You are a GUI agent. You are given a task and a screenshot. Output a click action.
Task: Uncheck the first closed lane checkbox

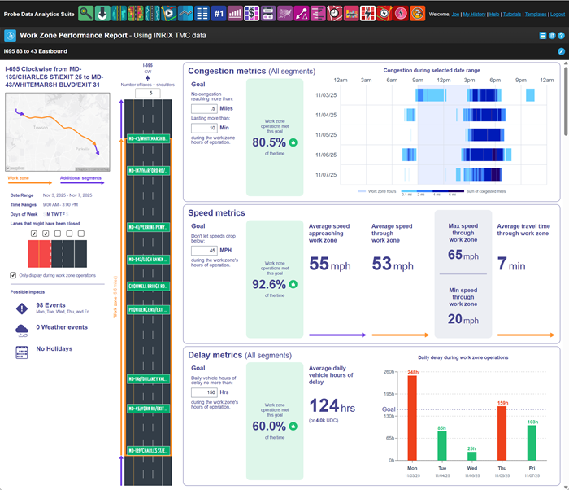(x=33, y=234)
